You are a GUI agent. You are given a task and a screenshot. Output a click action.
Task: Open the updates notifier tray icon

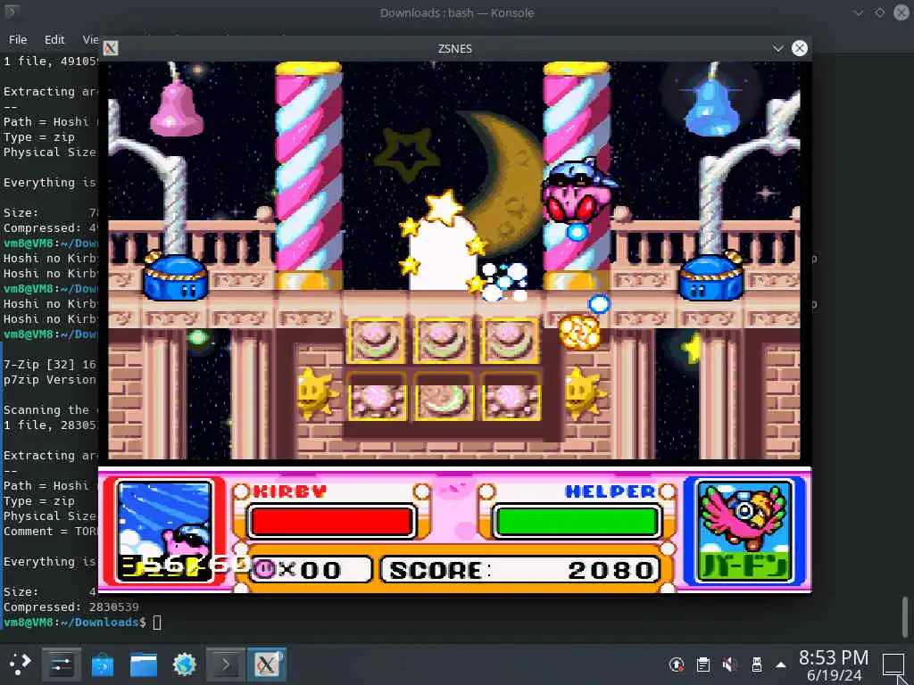pos(677,664)
